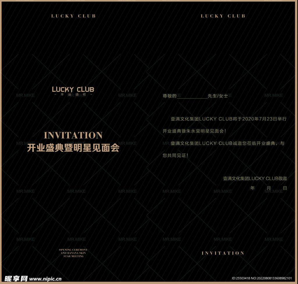Image resolution: width=298 pixels, height=284 pixels.
Task: Click the 日 day field in date line
Action: pos(285,188)
